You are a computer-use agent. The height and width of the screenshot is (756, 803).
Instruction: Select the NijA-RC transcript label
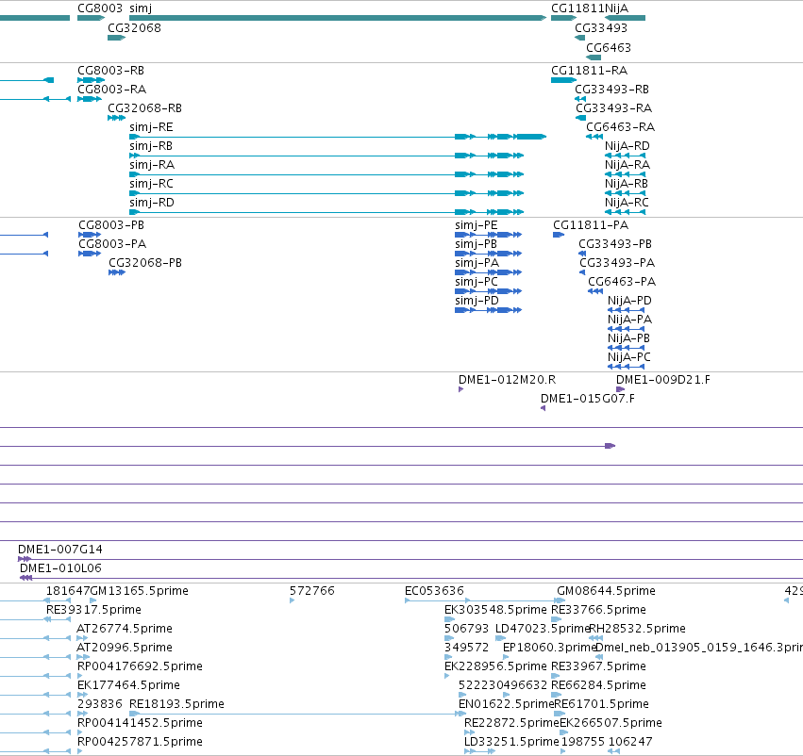click(x=627, y=203)
